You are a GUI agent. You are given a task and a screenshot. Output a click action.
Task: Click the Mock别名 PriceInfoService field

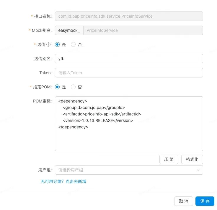tap(143, 30)
